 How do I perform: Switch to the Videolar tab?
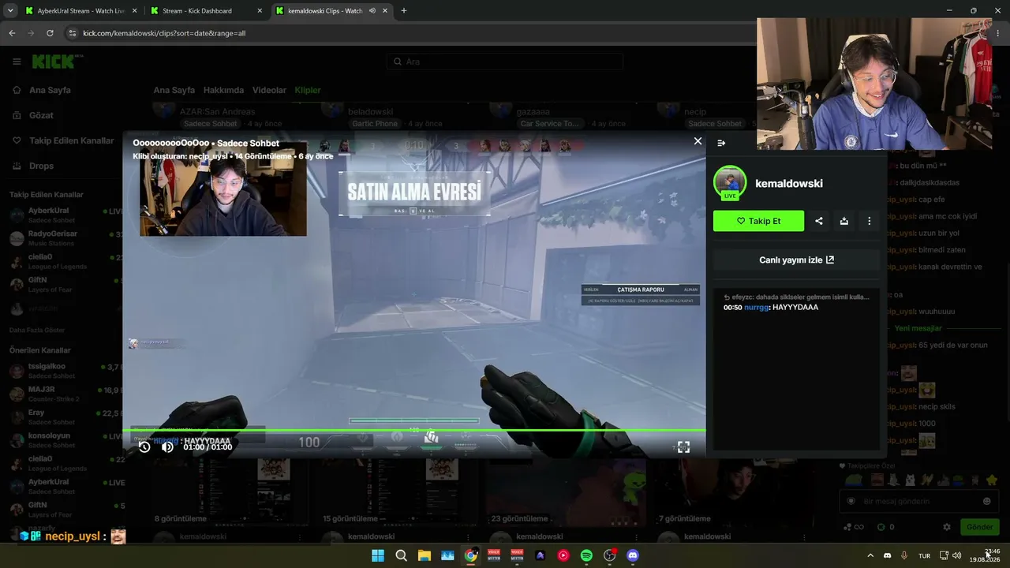click(x=269, y=90)
